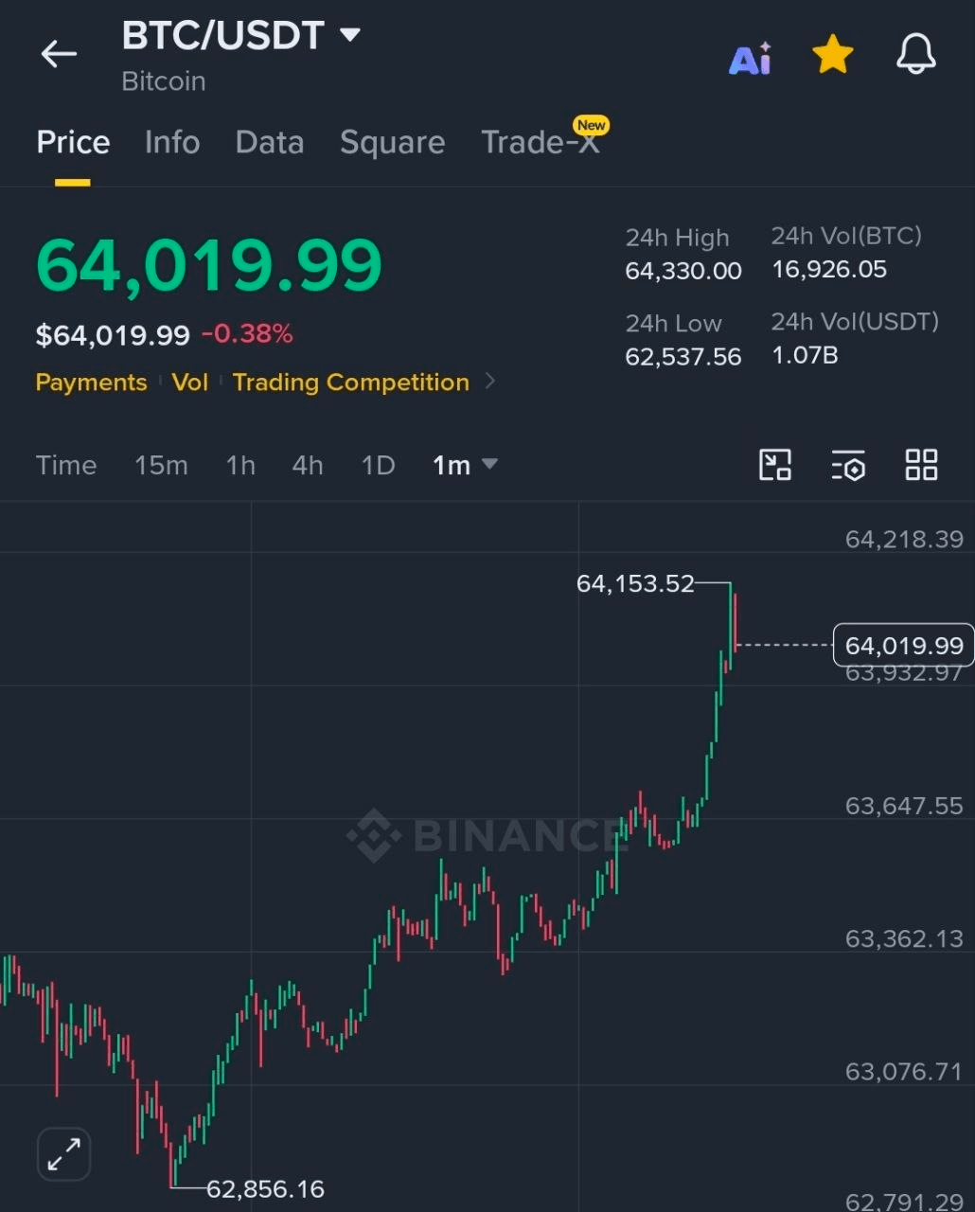This screenshot has width=975, height=1212.
Task: Switch to the Info tab
Action: (x=172, y=142)
